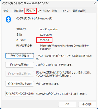Click the blue Bluetooth device icon
The width and height of the screenshot is (98, 109).
tap(8, 19)
